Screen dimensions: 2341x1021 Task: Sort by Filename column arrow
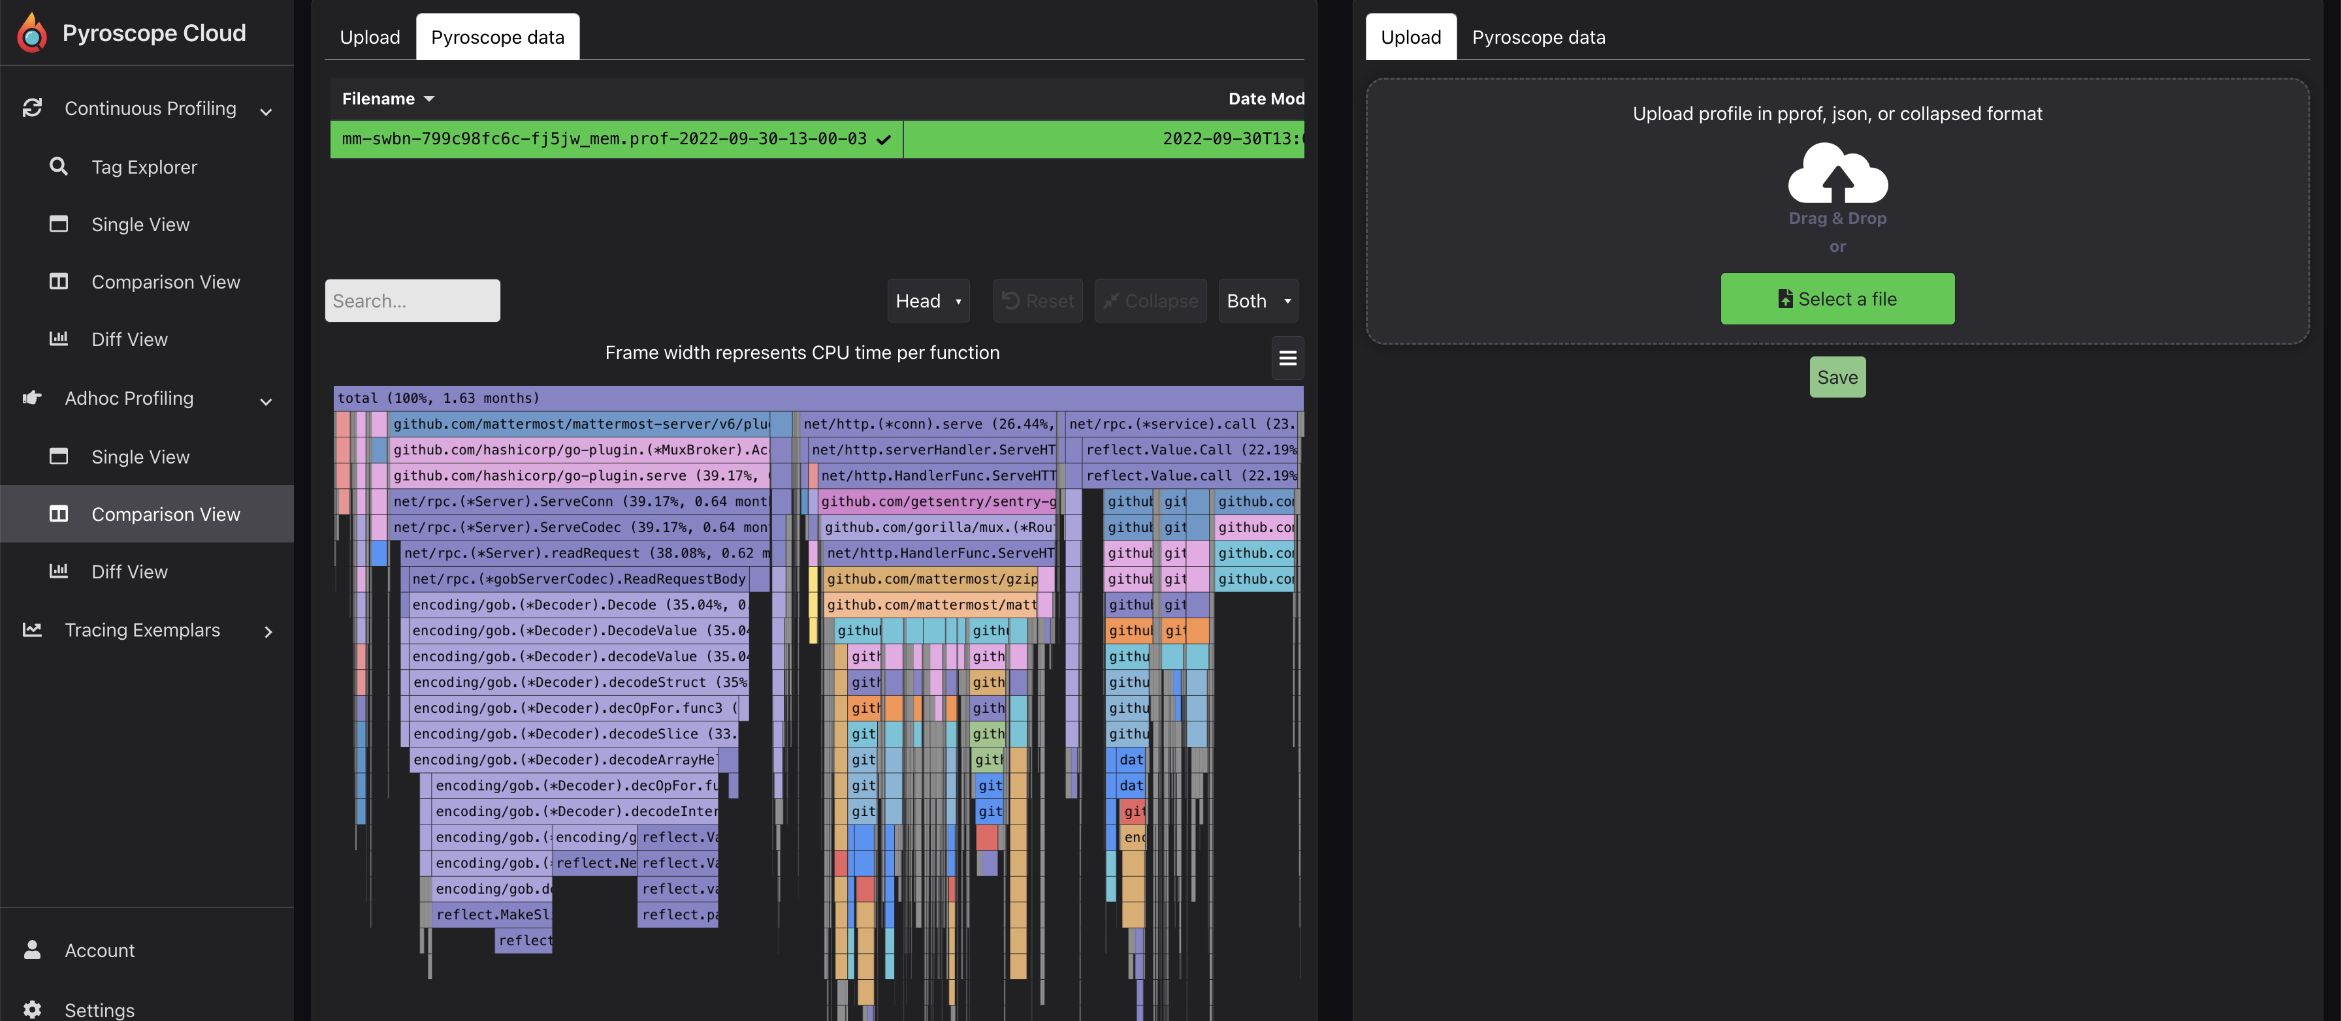429,99
